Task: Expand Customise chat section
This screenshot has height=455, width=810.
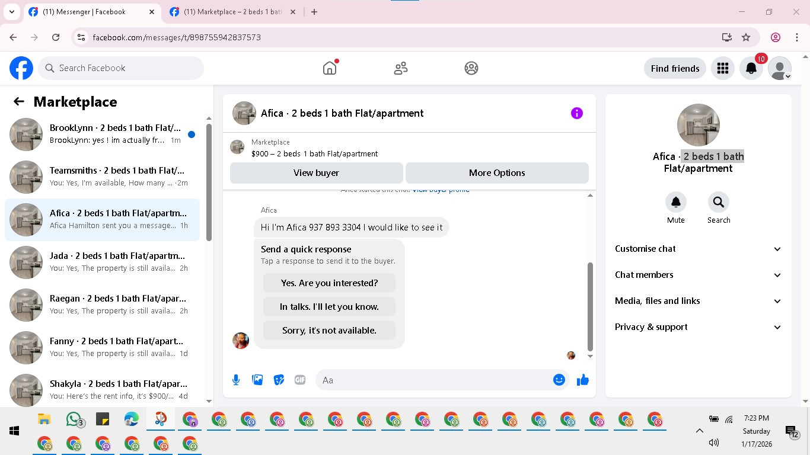Action: [699, 249]
